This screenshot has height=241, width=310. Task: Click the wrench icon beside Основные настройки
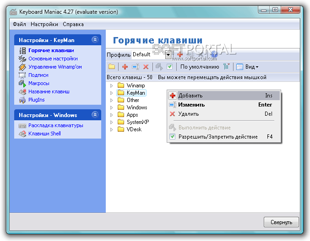pos(22,59)
